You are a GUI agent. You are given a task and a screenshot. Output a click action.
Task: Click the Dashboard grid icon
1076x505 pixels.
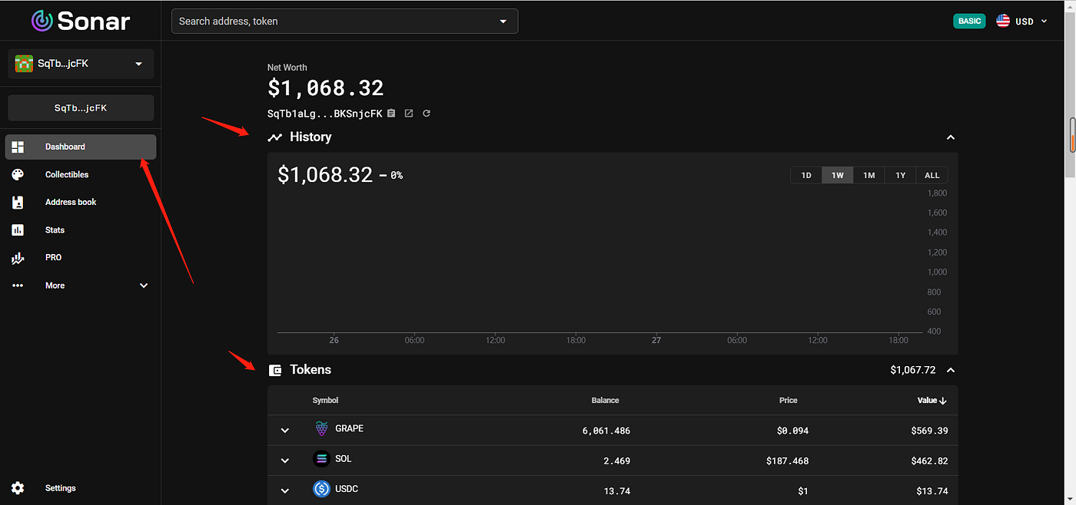pyautogui.click(x=18, y=147)
